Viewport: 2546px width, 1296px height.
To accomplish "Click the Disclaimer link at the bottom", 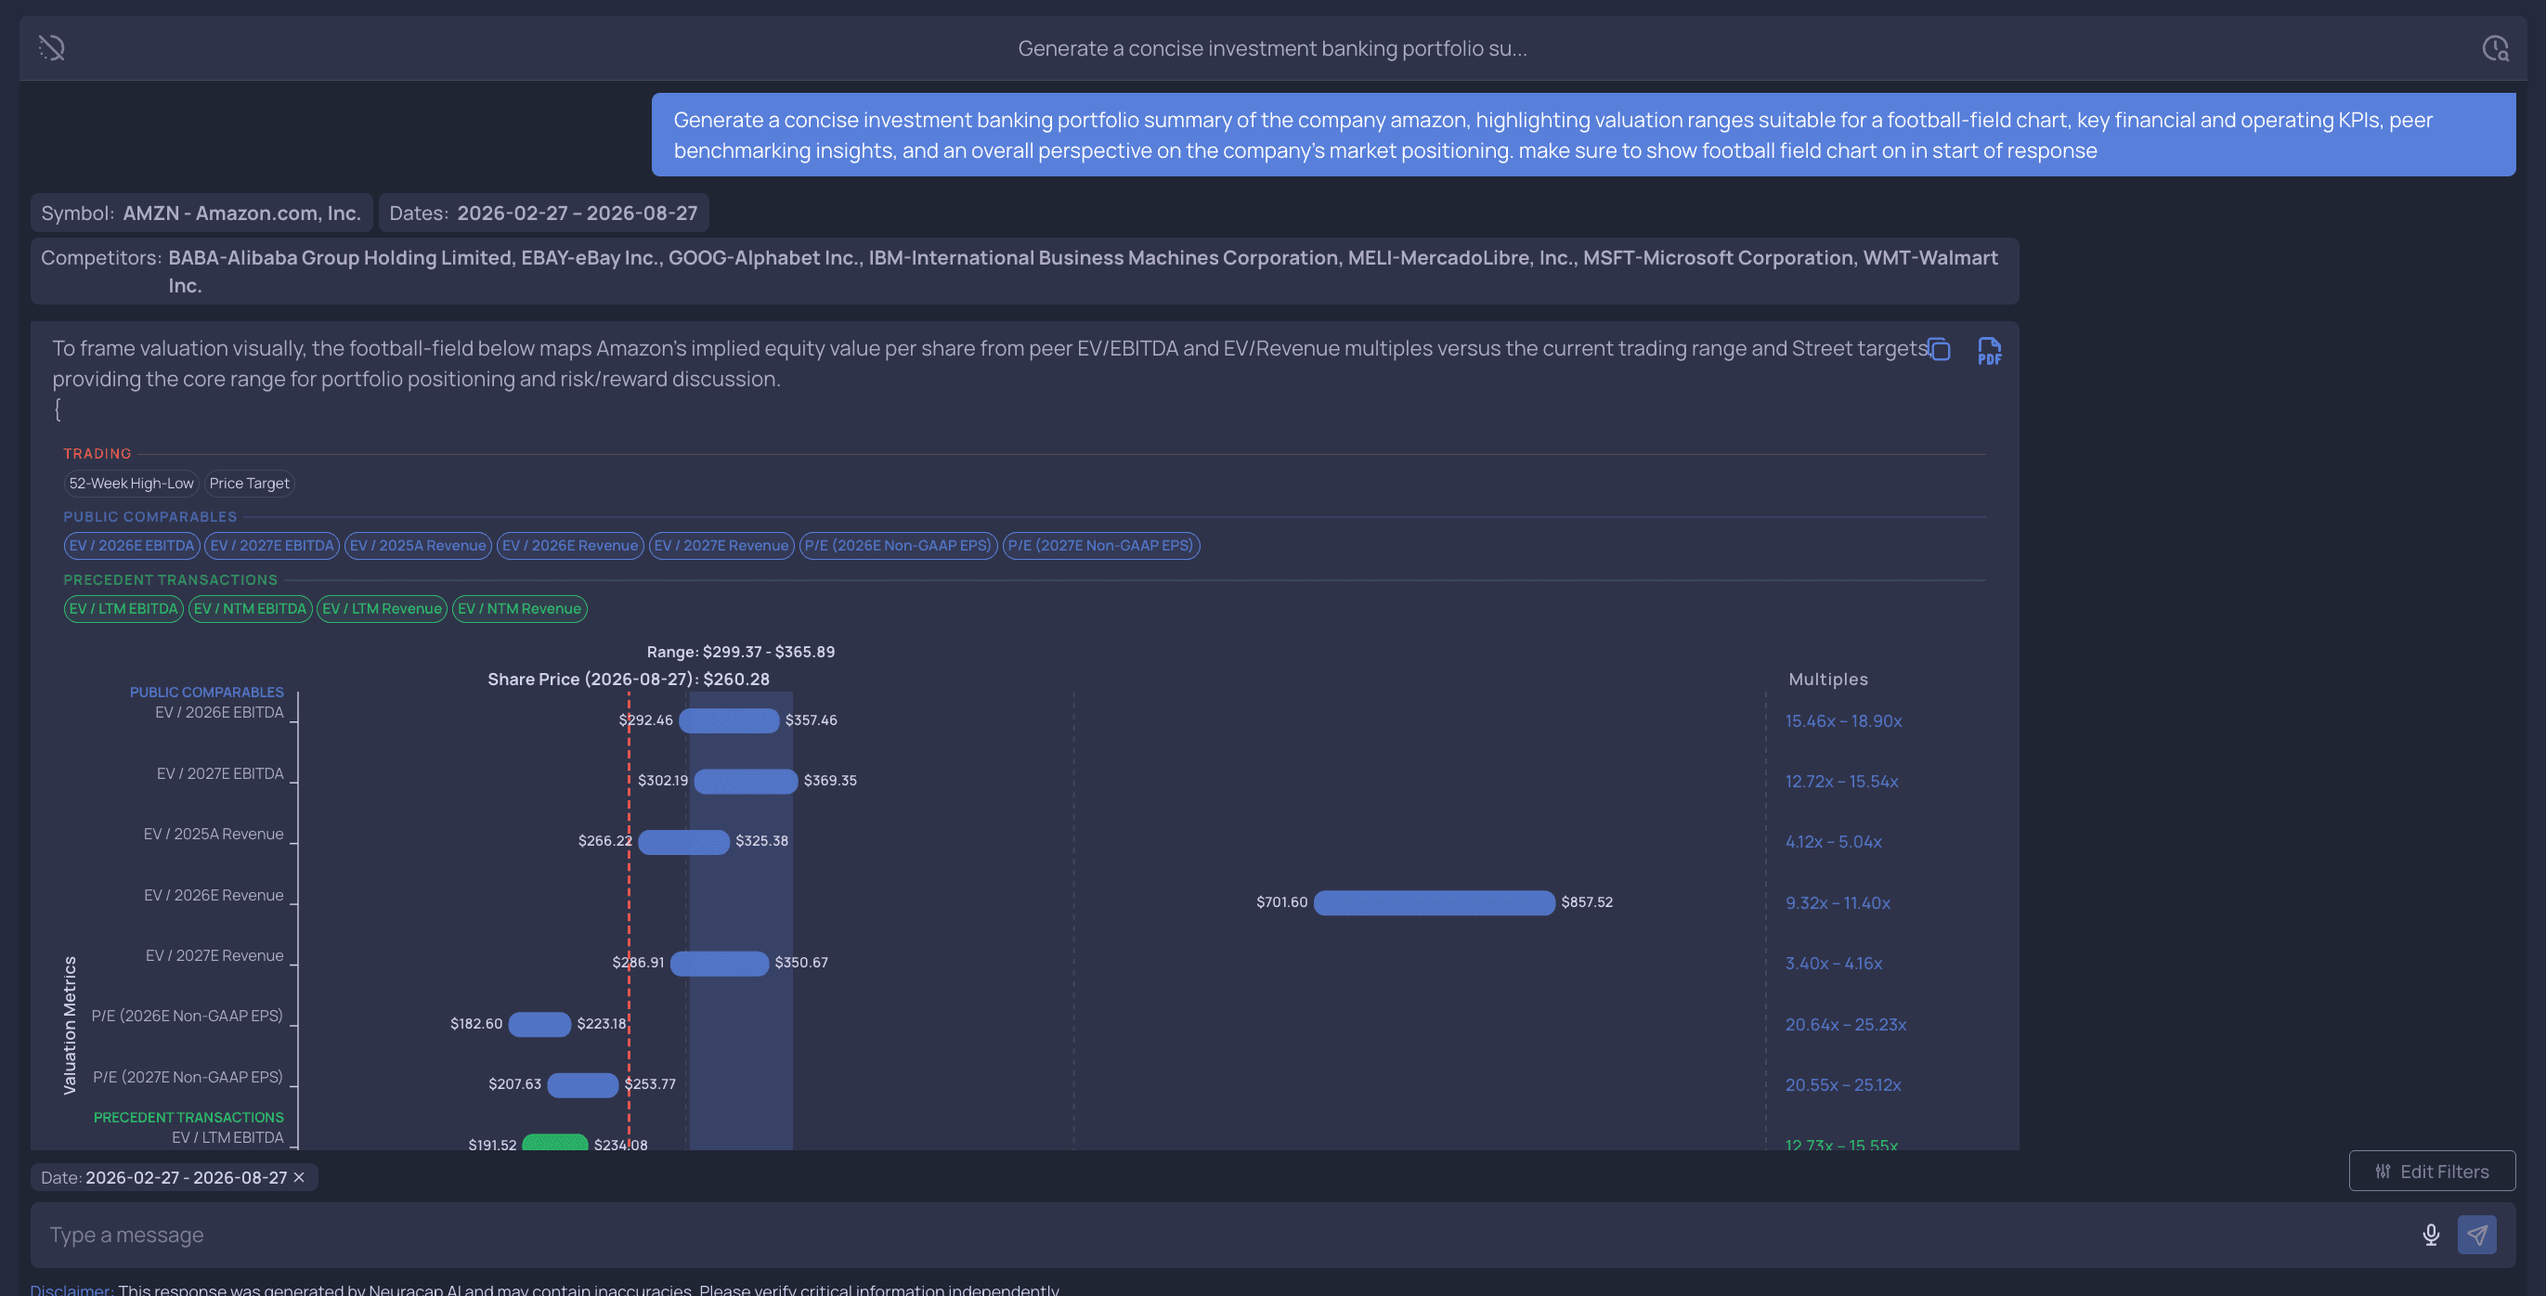I will coord(71,1290).
